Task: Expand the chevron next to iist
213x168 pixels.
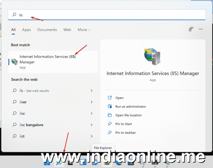Action: (92, 136)
